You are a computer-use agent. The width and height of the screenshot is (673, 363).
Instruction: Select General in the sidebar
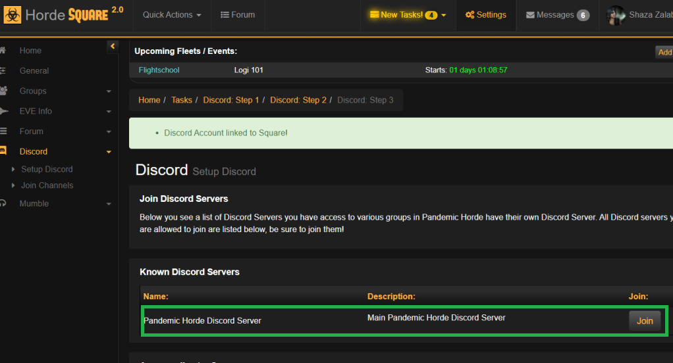[34, 71]
